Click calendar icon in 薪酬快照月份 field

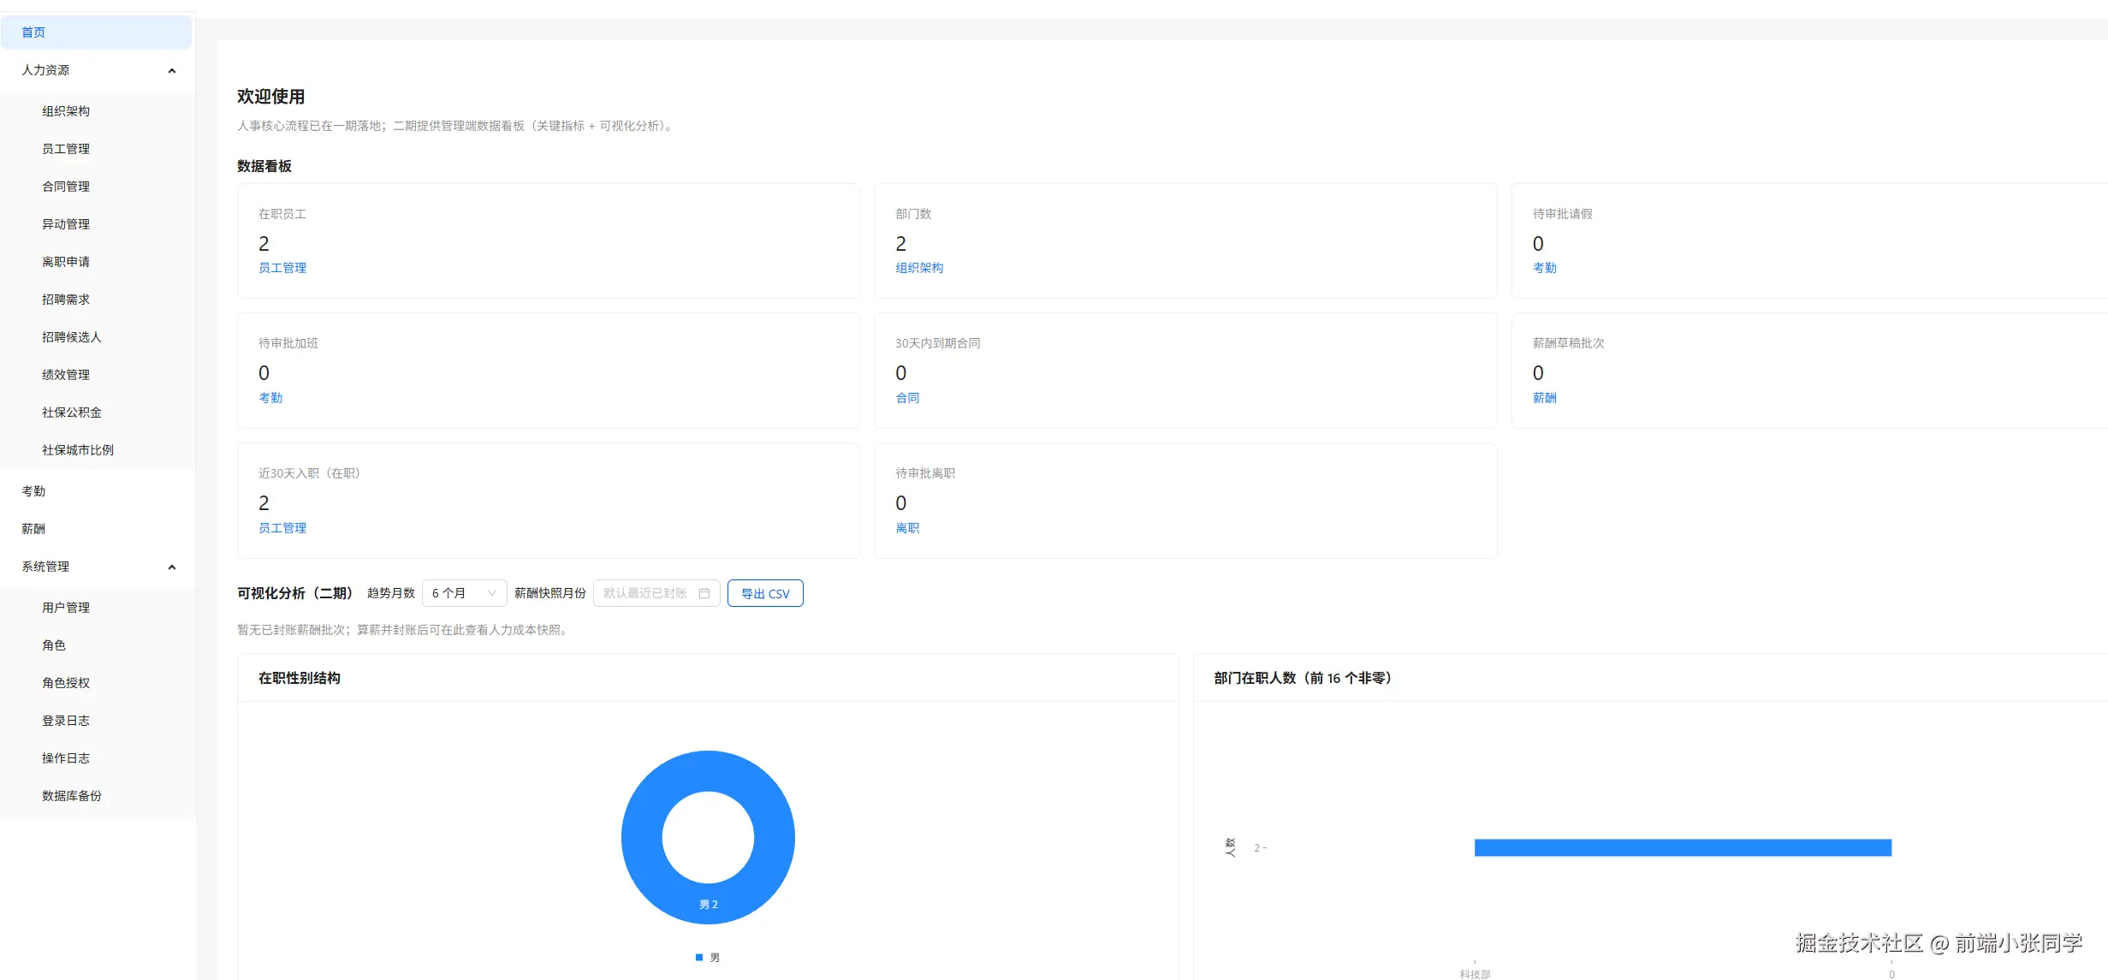(704, 593)
